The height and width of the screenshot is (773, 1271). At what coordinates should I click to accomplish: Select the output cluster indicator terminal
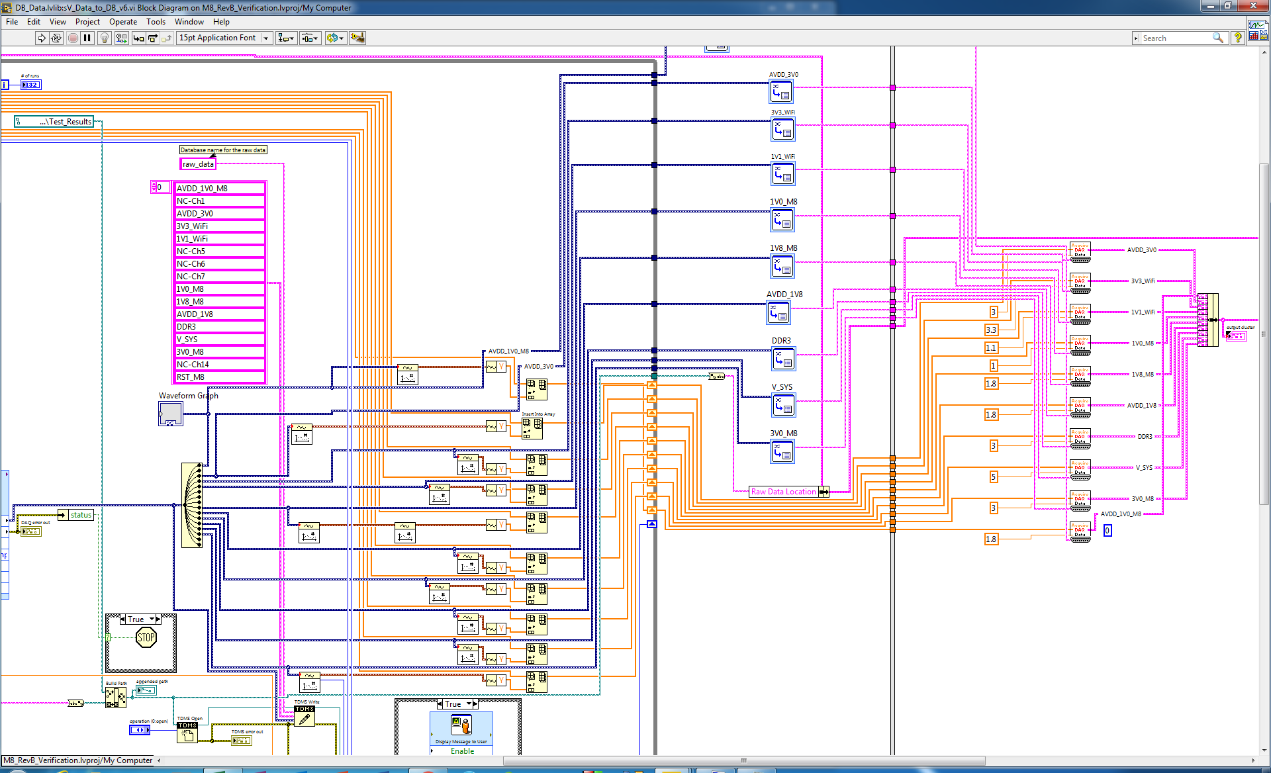pyautogui.click(x=1236, y=336)
